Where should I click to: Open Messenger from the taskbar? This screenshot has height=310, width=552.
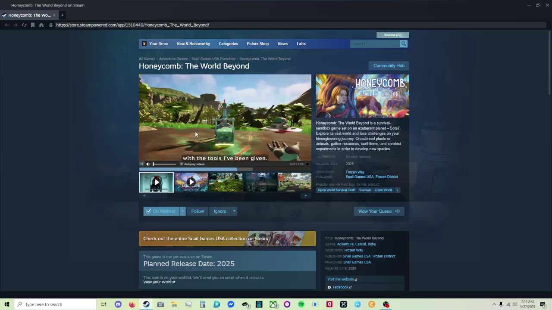click(231, 304)
